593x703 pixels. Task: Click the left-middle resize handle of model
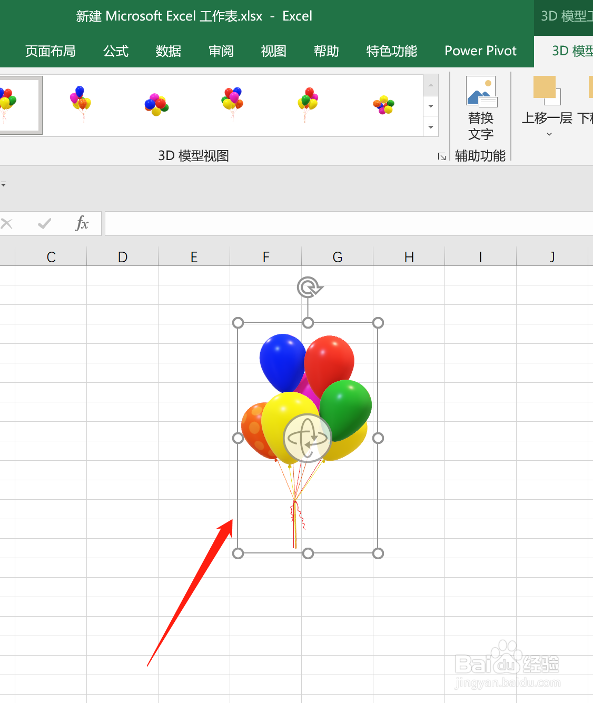(x=238, y=438)
